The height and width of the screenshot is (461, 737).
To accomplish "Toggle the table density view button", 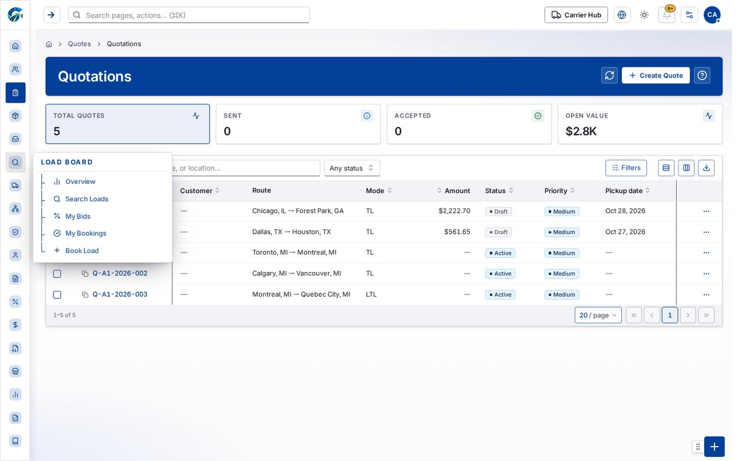I will 666,168.
